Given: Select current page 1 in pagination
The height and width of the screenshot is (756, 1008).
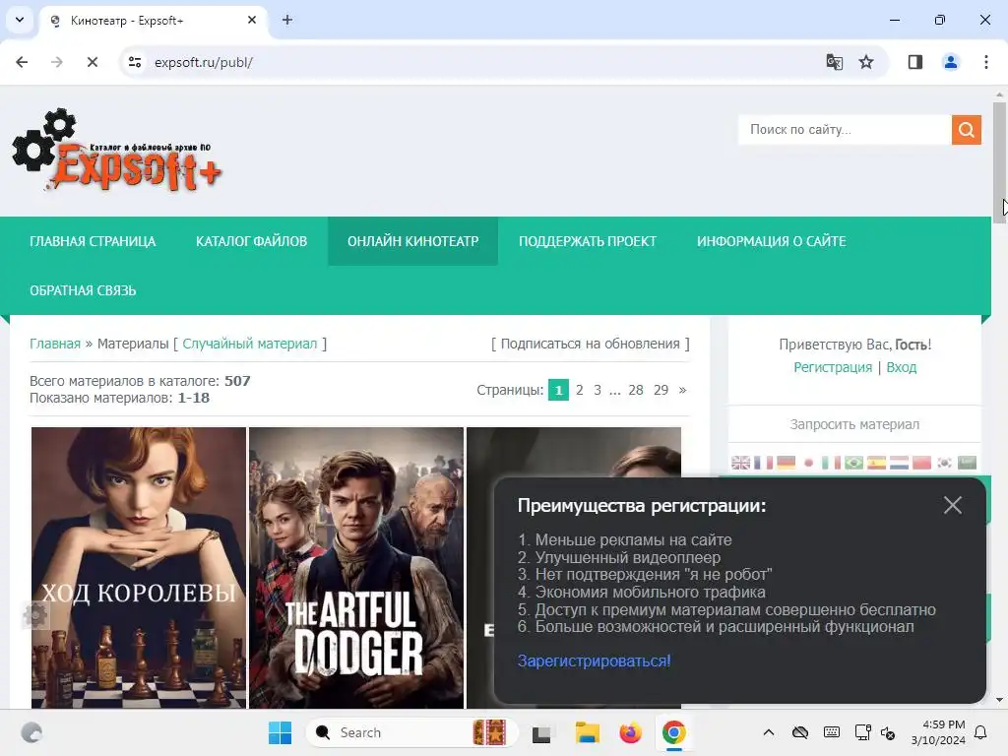Looking at the screenshot, I should pos(558,390).
